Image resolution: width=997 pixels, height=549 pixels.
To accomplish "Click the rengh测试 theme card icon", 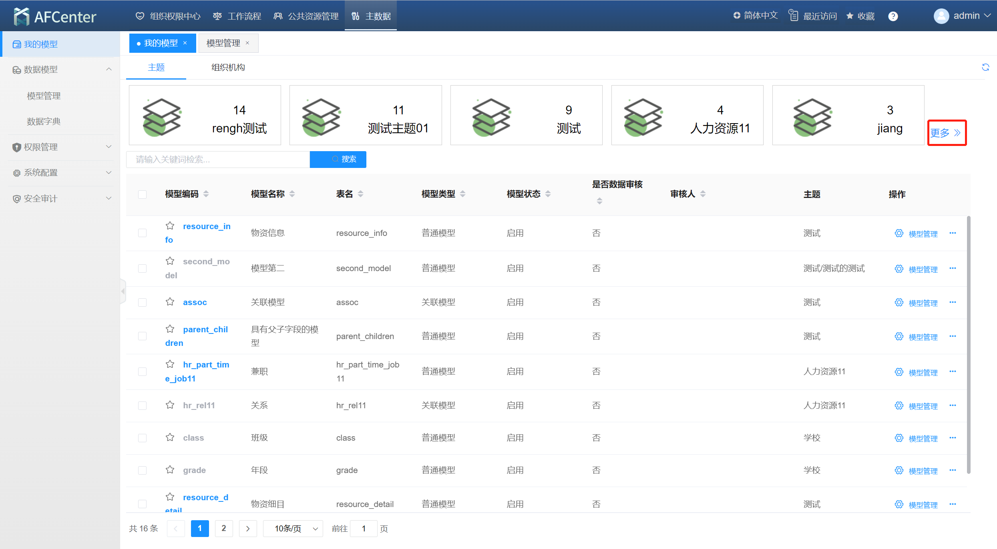I will tap(162, 117).
